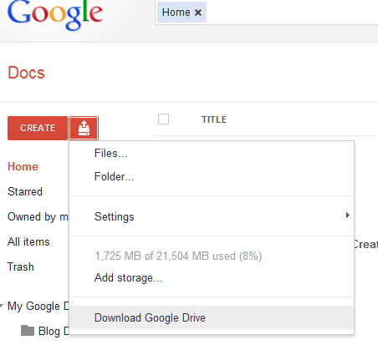Screen dimensions: 378x345
Task: Click into the search input field
Action: [x=291, y=13]
